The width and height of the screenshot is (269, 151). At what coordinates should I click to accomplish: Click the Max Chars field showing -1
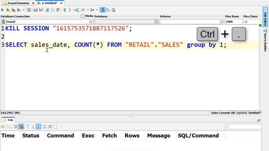pos(252,22)
